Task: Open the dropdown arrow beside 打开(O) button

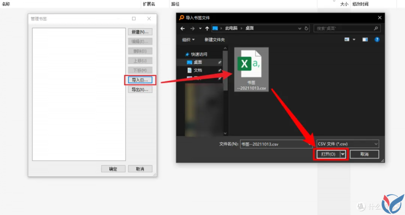Action: point(343,154)
